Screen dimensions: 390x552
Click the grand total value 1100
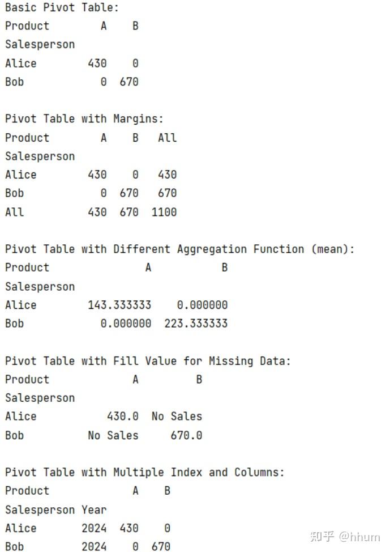pos(164,212)
